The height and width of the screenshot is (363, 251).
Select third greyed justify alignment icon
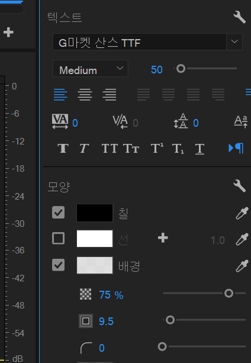[193, 95]
